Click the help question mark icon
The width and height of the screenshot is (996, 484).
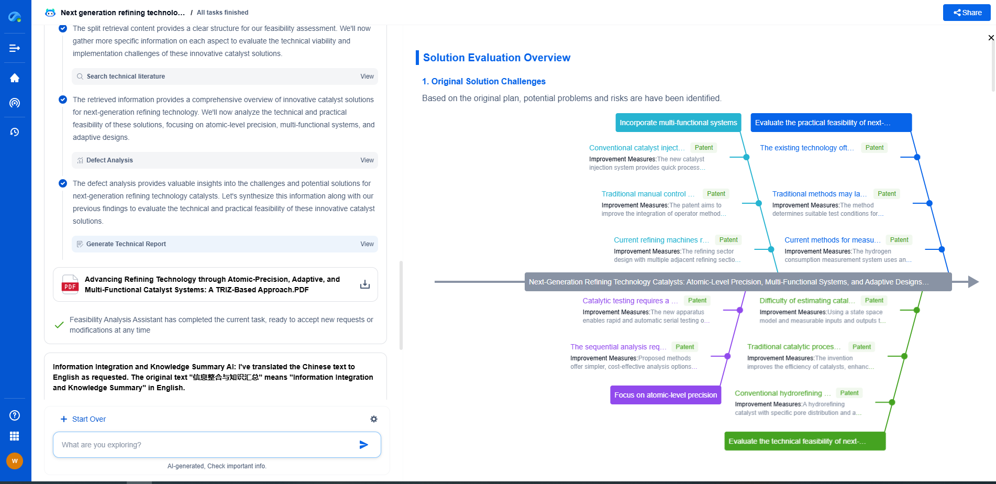[x=15, y=415]
